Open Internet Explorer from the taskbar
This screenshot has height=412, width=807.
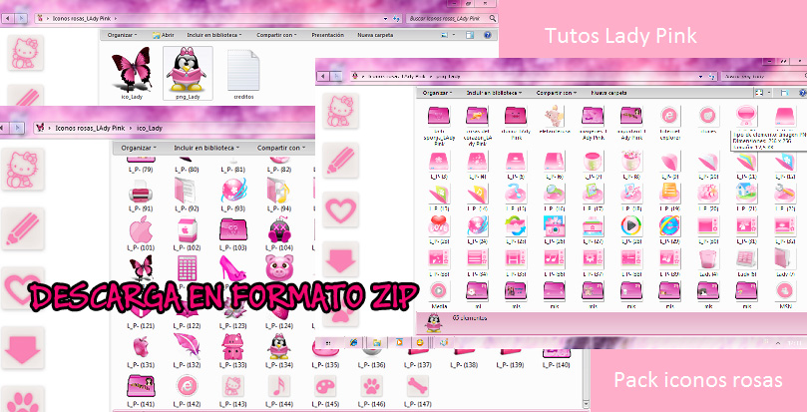[353, 342]
